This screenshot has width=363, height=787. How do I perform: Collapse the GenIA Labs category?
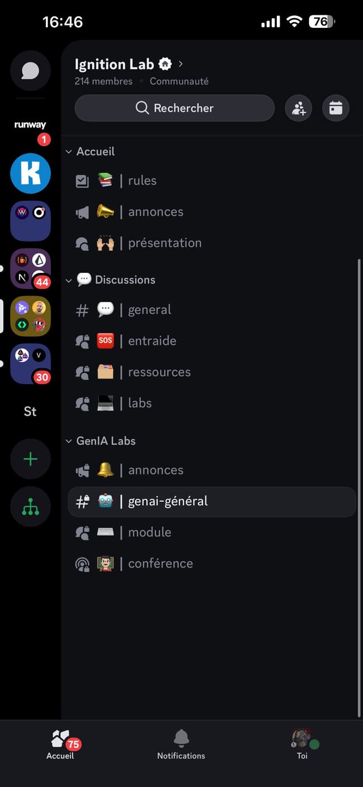point(101,441)
